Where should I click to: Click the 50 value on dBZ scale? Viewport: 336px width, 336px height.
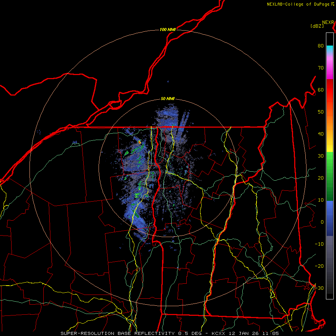point(321,112)
